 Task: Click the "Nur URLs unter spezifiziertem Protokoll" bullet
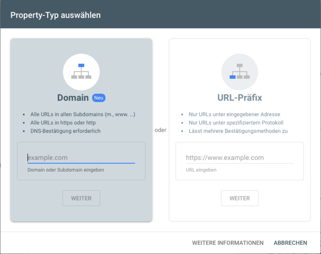point(236,123)
